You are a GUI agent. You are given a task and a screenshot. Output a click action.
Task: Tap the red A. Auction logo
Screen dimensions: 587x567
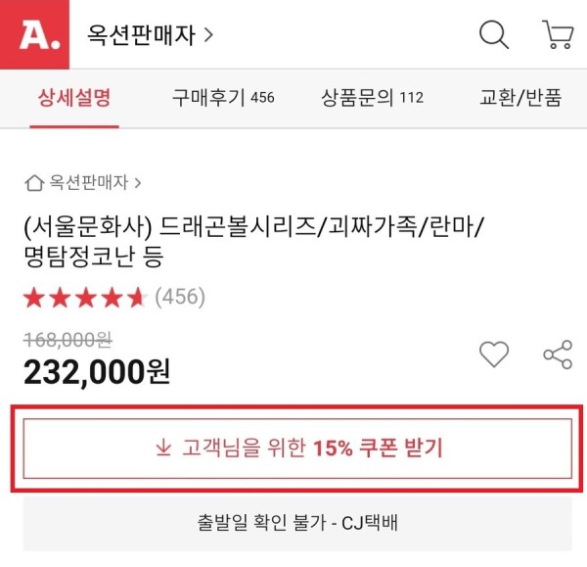34,34
